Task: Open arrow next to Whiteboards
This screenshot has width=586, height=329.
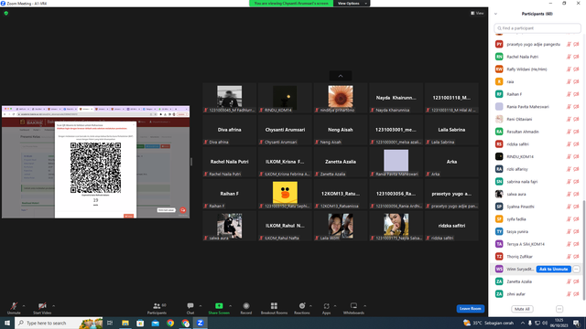Action: 365,306
